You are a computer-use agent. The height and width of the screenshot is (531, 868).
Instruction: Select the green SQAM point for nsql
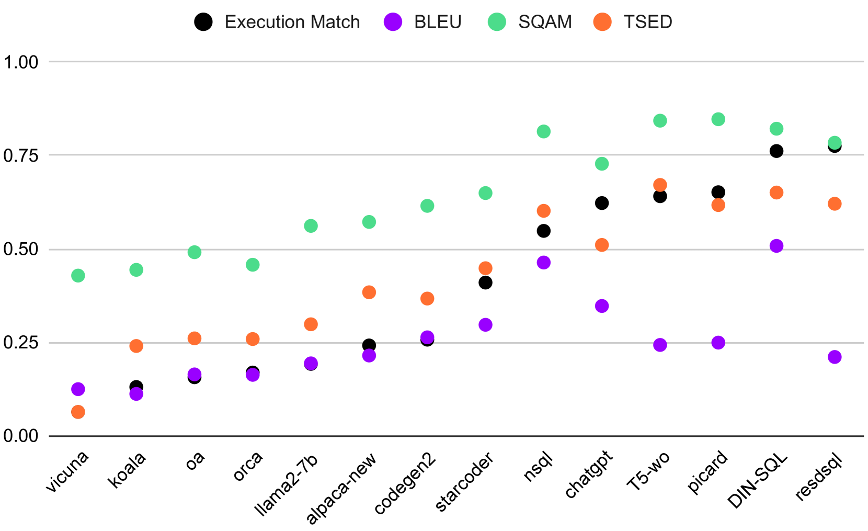pos(544,131)
